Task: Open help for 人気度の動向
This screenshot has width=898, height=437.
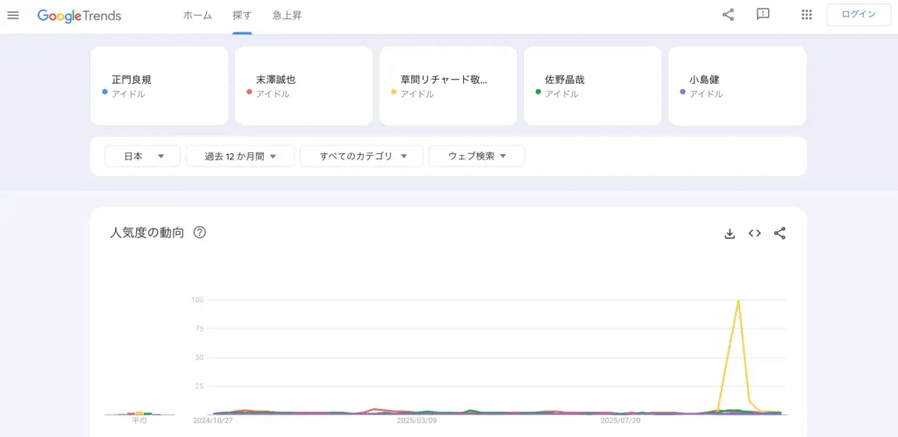Action: [x=199, y=233]
